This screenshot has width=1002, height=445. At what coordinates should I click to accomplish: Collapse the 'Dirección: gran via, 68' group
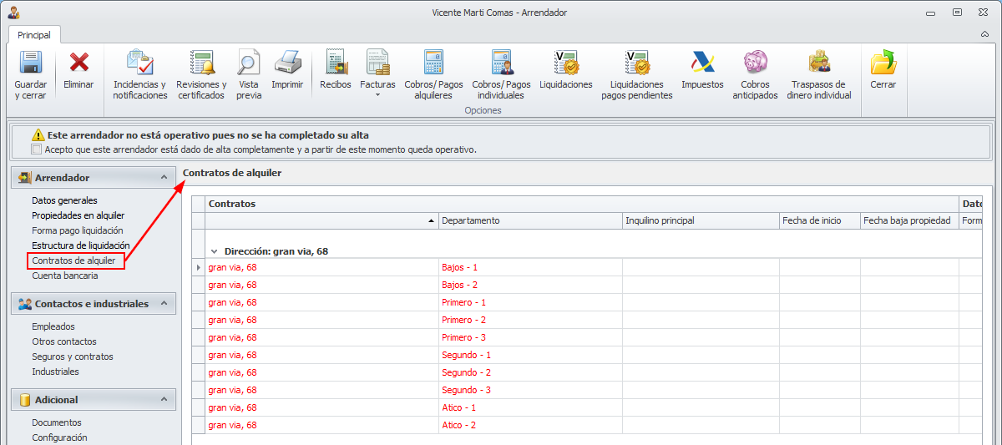(x=214, y=251)
